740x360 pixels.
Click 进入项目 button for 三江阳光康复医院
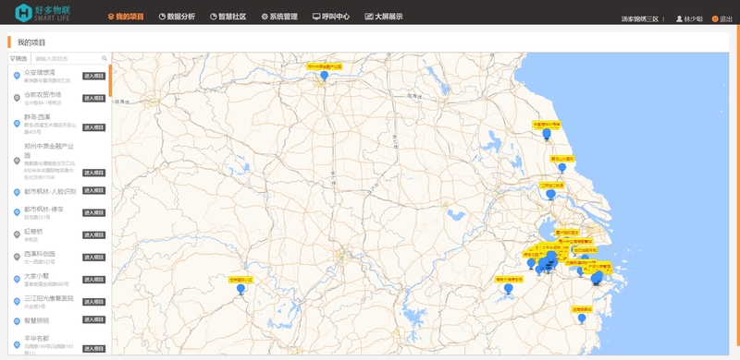coord(94,302)
